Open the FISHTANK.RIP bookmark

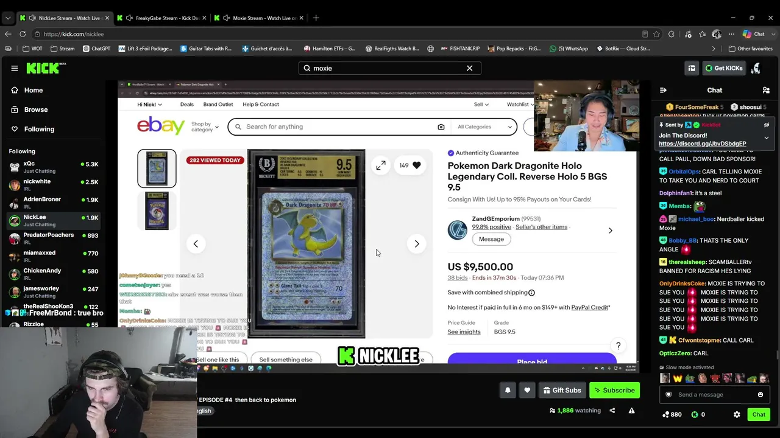click(x=459, y=49)
